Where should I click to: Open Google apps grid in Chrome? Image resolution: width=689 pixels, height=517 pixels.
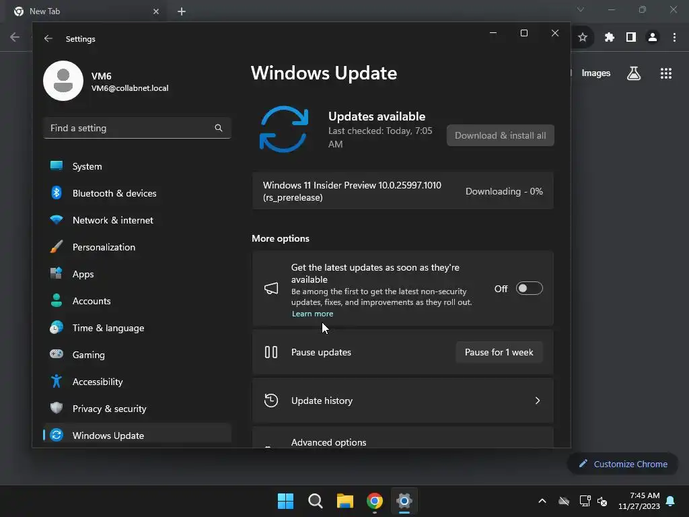tap(665, 73)
